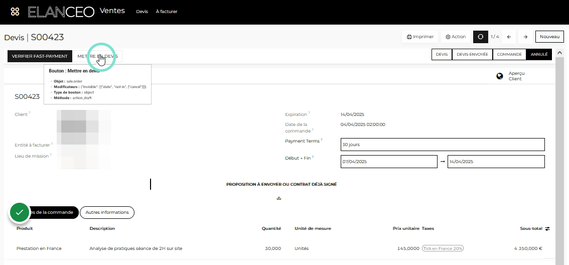
Task: Click the ELANCEO logo
Action: (x=61, y=12)
